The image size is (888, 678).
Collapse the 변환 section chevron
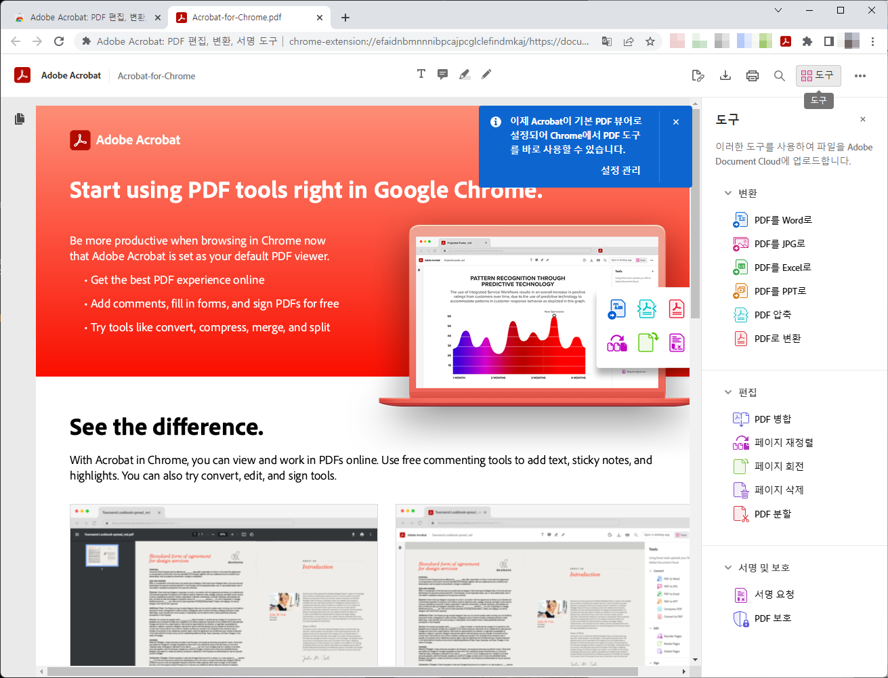728,193
